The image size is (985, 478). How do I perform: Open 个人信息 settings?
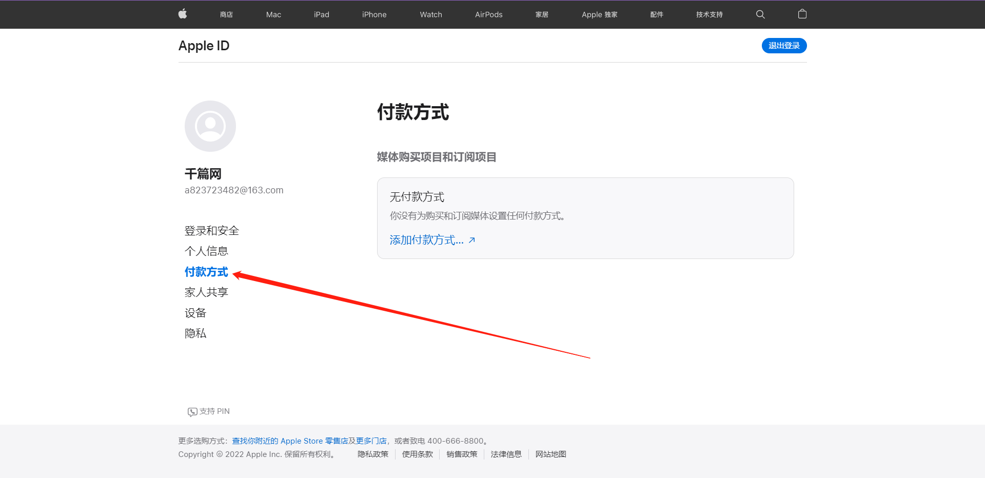pos(206,251)
